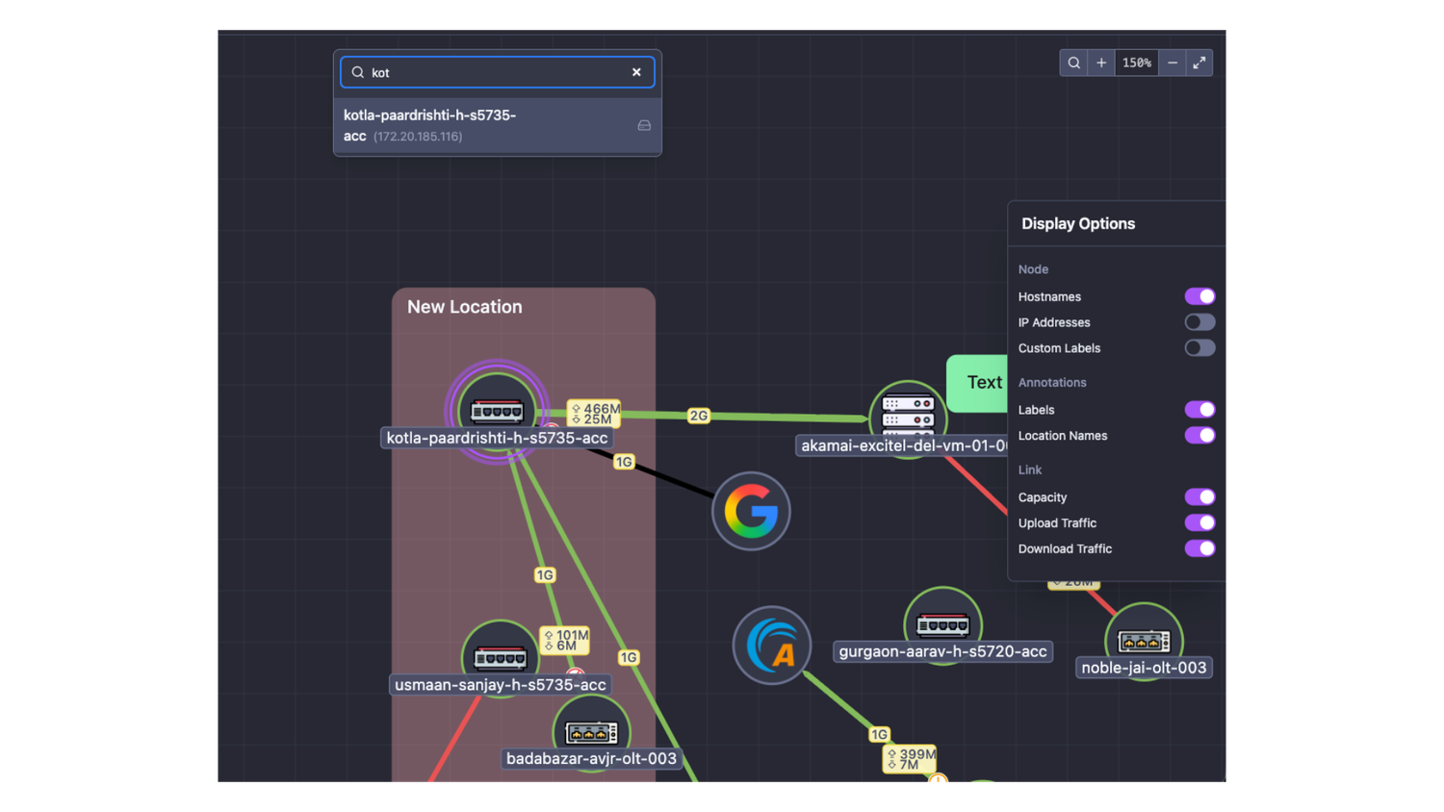The height and width of the screenshot is (812, 1444).
Task: Click the 'New Location' group title
Action: coord(465,307)
